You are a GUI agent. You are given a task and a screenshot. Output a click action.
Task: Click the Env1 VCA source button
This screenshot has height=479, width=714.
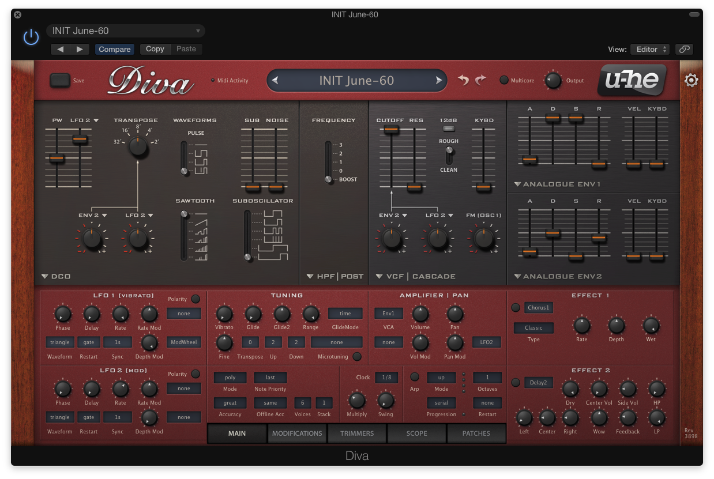(x=389, y=314)
